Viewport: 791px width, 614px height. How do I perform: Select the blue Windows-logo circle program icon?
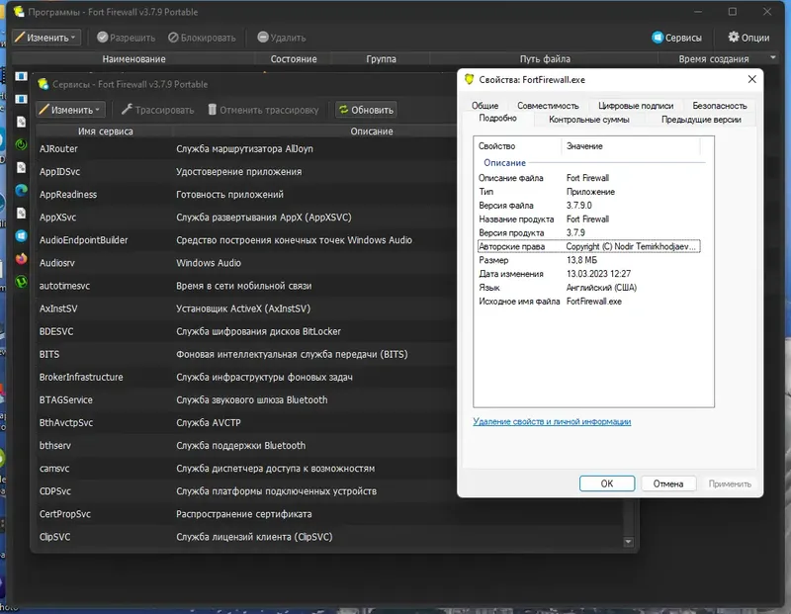pyautogui.click(x=21, y=235)
